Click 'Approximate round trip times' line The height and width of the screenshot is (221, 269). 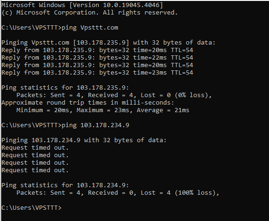pos(87,103)
